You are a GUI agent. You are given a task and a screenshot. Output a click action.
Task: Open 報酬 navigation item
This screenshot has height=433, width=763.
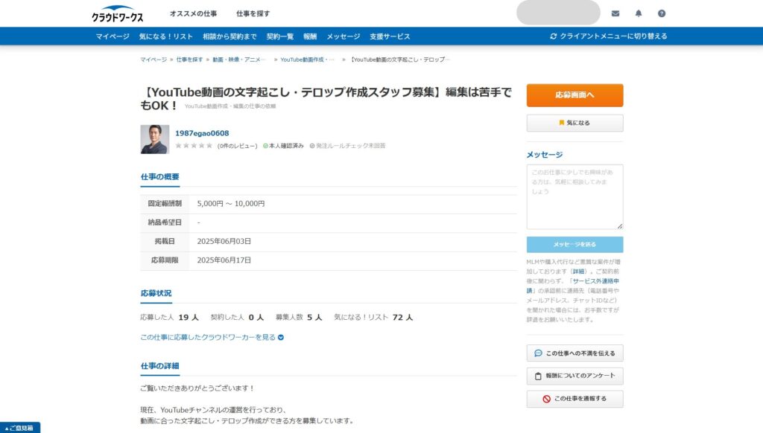(310, 36)
